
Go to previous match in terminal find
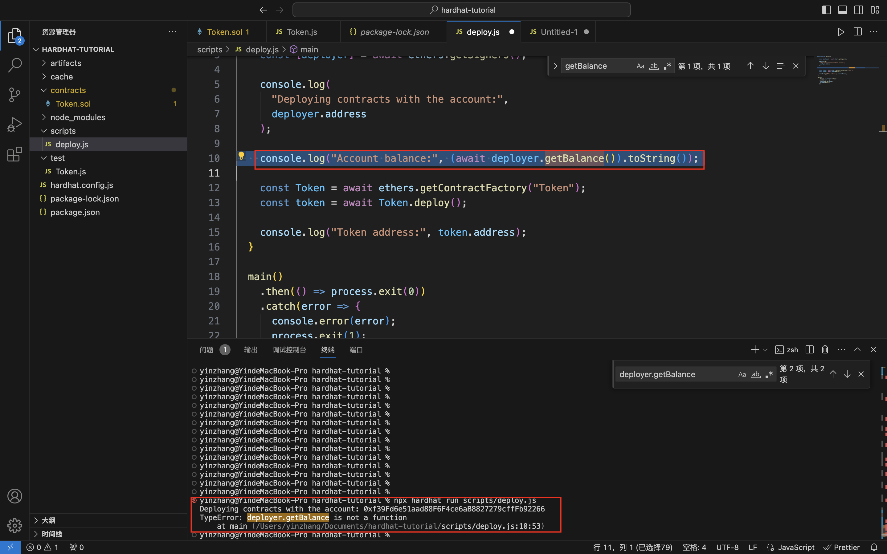point(833,374)
